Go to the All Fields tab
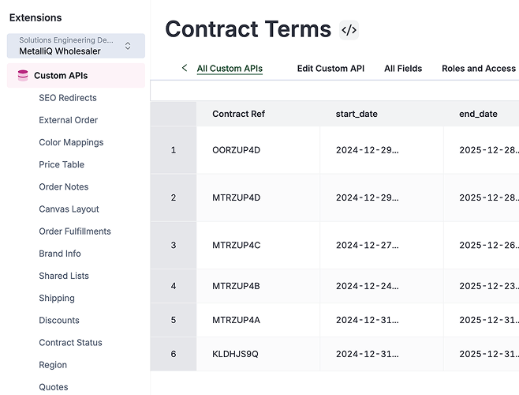The width and height of the screenshot is (519, 395). pyautogui.click(x=403, y=69)
